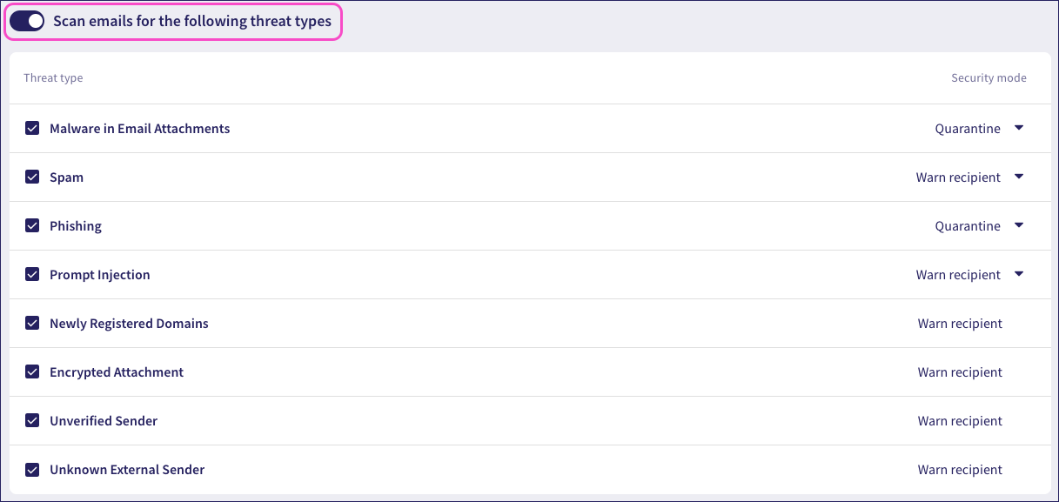
Task: Uncheck the Malware in Email Attachments checkbox
Action: (x=32, y=129)
